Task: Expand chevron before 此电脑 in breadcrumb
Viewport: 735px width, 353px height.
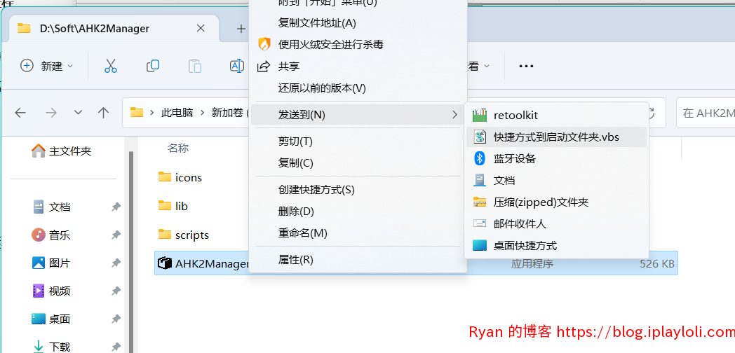Action: pos(152,113)
